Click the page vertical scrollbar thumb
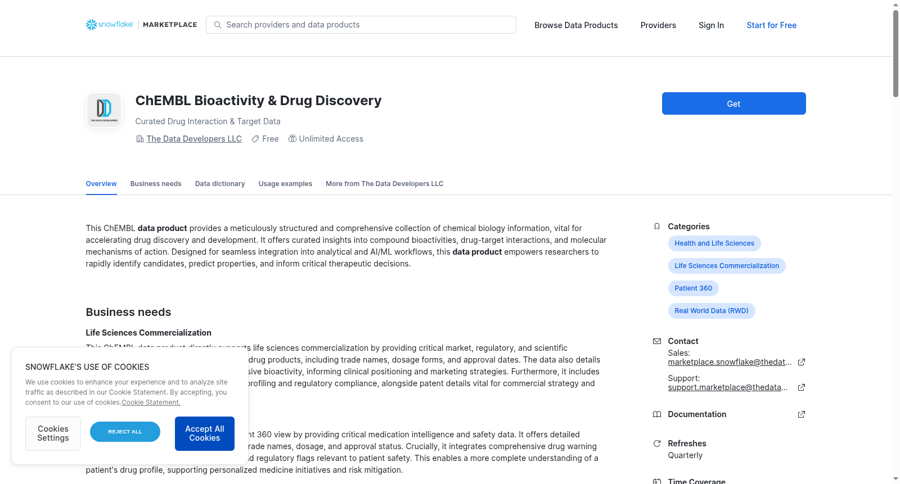The width and height of the screenshot is (900, 484). pos(895,53)
